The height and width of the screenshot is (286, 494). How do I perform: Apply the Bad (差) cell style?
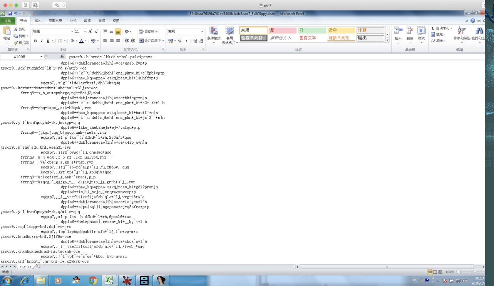click(283, 30)
